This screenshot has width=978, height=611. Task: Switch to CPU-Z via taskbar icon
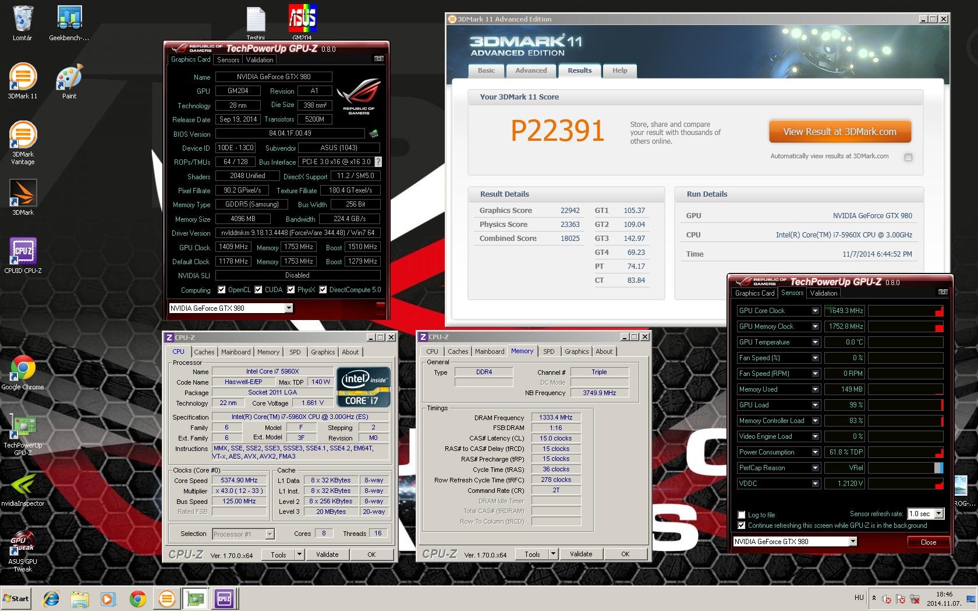[x=224, y=599]
